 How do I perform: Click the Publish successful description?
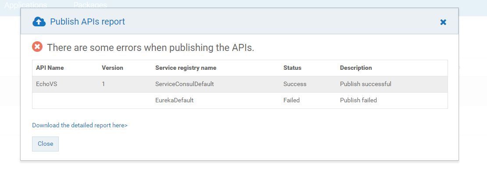(x=365, y=84)
